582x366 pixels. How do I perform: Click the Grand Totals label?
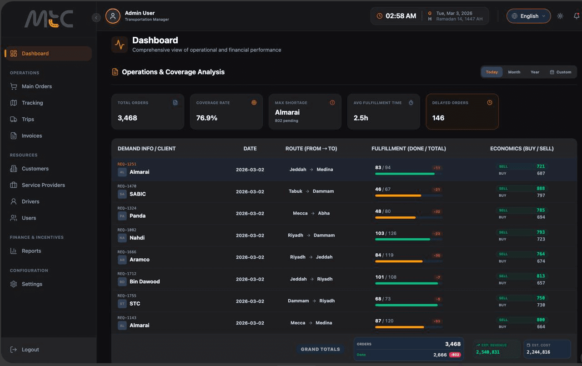pos(321,349)
